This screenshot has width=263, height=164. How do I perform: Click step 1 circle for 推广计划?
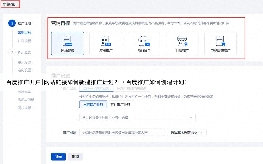point(12,23)
